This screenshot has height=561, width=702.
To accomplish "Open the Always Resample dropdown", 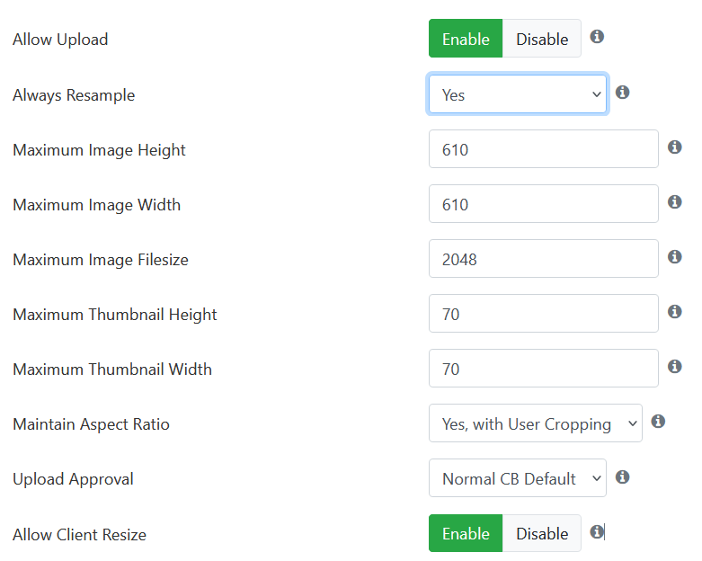I will (x=518, y=94).
